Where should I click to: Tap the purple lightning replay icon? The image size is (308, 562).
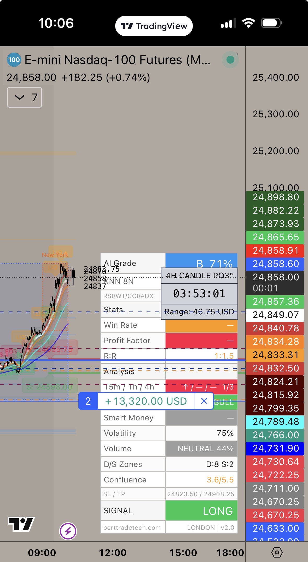[x=68, y=531]
